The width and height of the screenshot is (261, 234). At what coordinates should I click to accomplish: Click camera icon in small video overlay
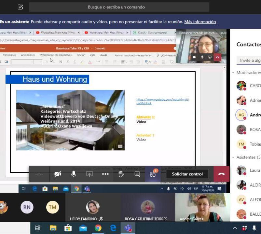194,57
